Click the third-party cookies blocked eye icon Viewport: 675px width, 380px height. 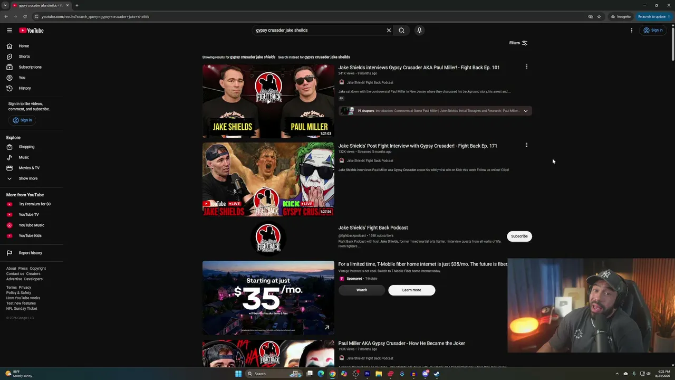pyautogui.click(x=591, y=17)
